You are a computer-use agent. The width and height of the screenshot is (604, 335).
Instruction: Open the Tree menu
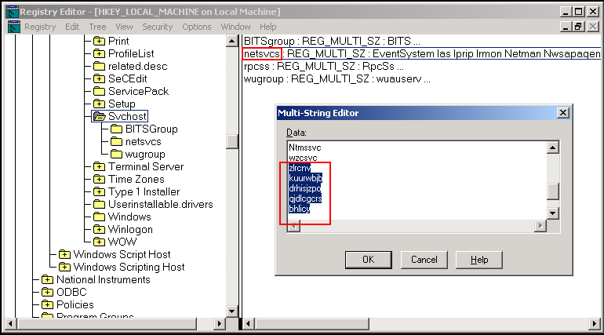[97, 27]
